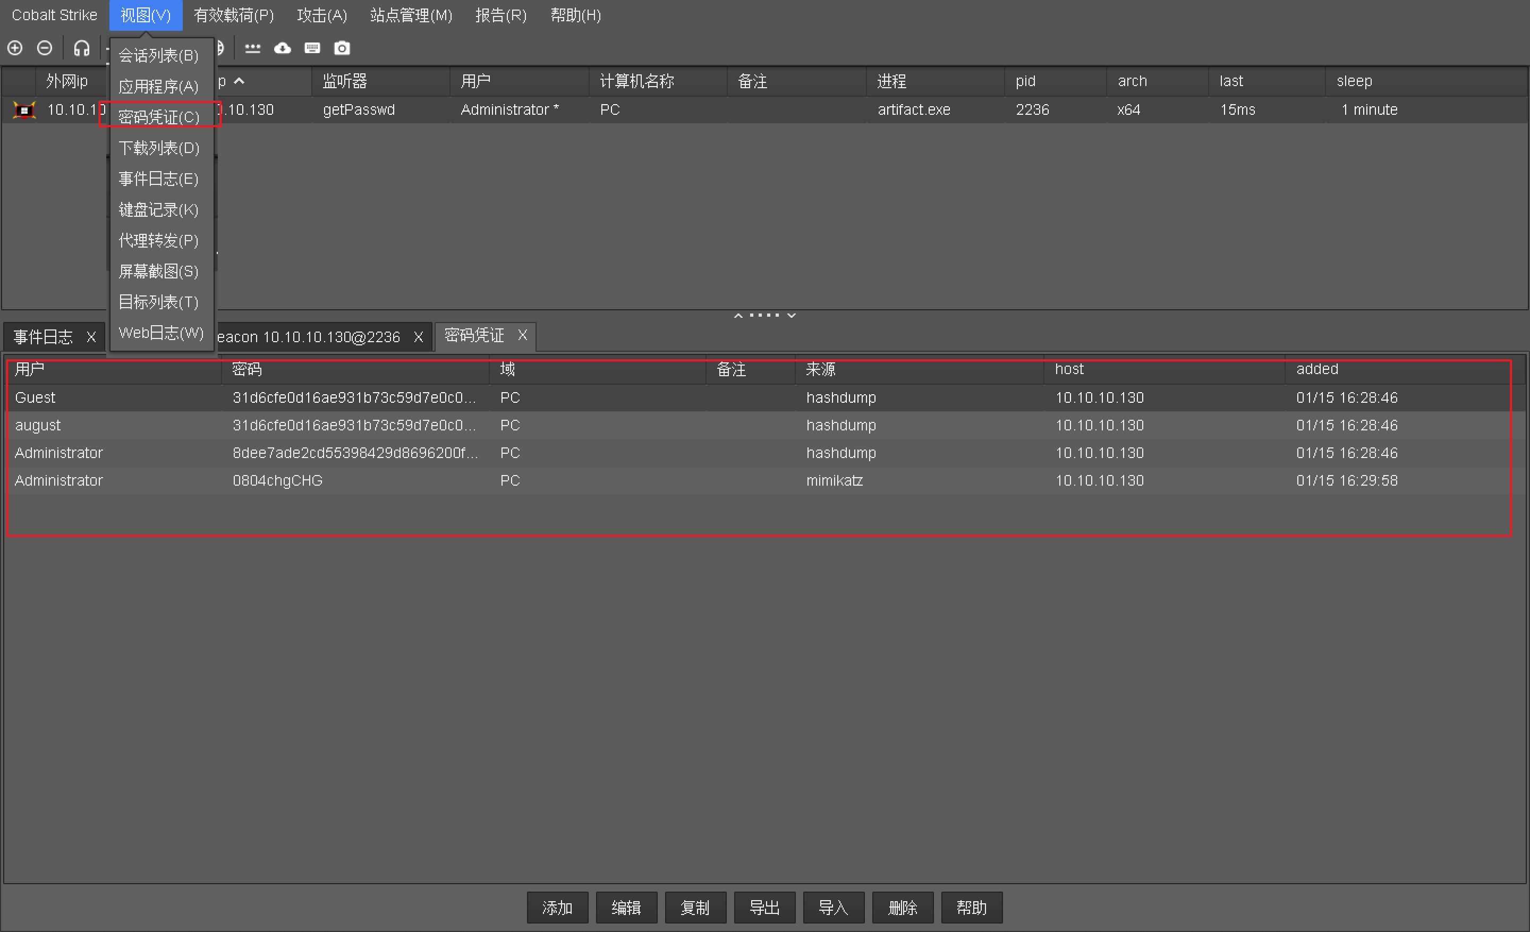
Task: Click the disconnect minus icon
Action: click(x=45, y=48)
